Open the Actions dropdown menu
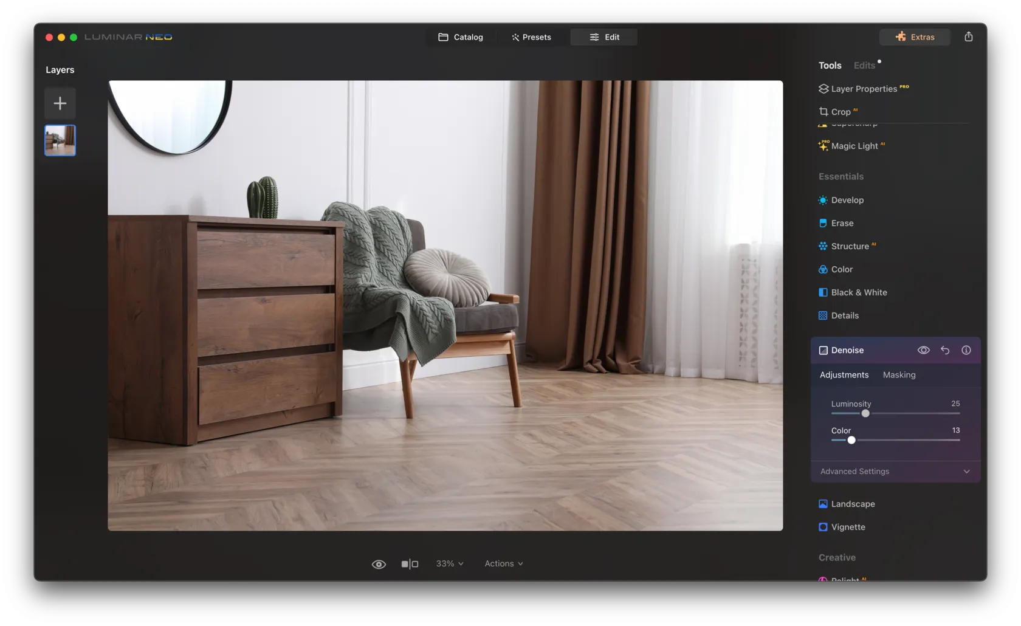The width and height of the screenshot is (1021, 626). (x=503, y=564)
